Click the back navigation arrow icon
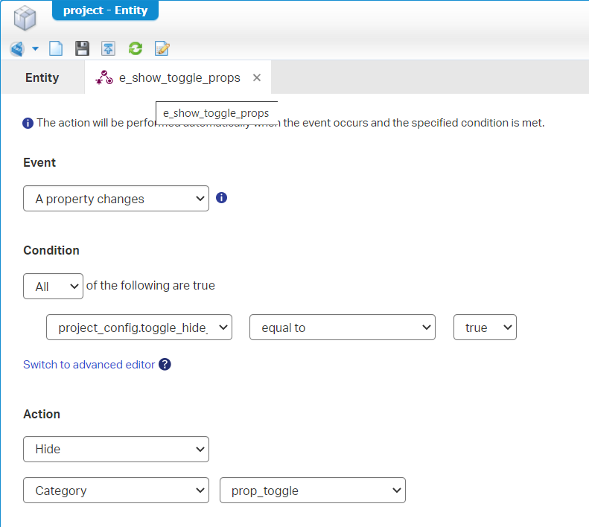Screen dimensions: 589x527 pyautogui.click(x=16, y=49)
